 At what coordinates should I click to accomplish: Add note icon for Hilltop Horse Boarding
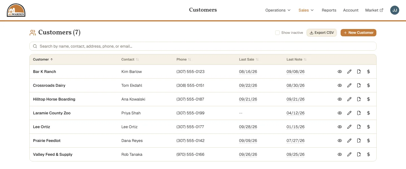pos(359,99)
